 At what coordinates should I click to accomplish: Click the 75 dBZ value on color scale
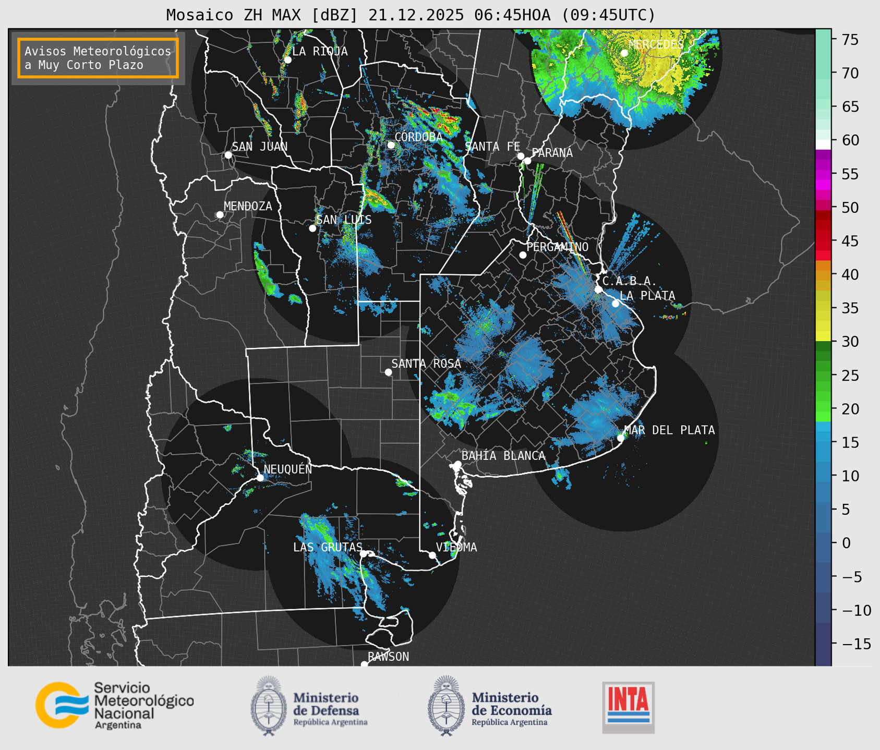click(x=850, y=39)
